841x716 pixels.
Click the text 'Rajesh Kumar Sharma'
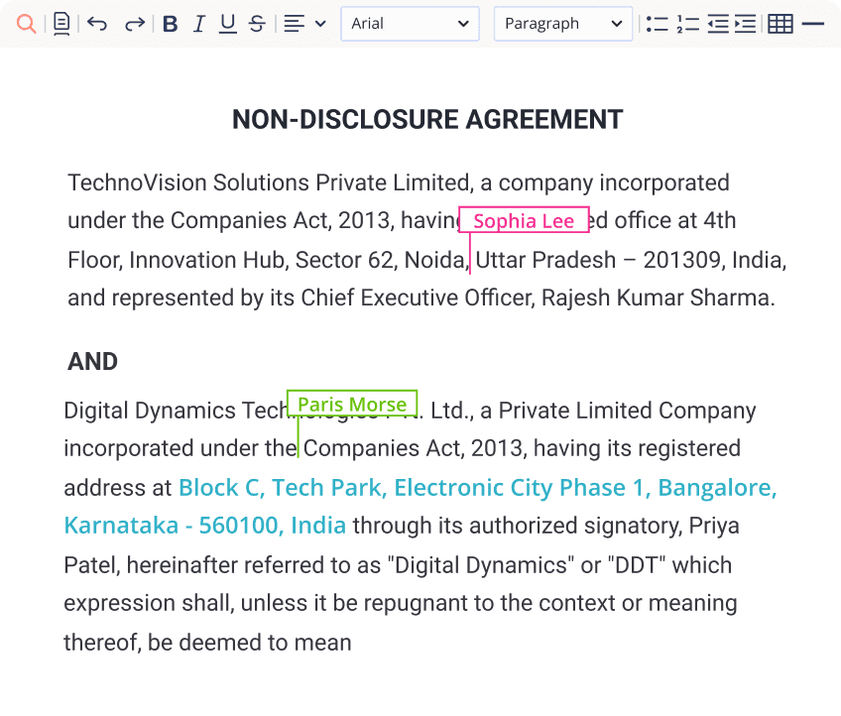coord(656,298)
